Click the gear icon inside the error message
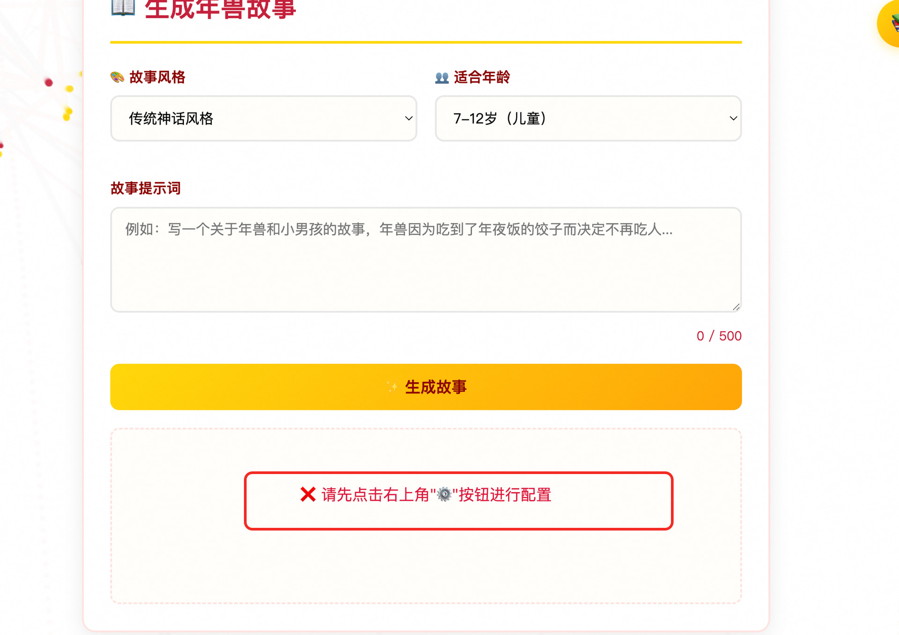Screen dimensions: 899x635 click(444, 495)
